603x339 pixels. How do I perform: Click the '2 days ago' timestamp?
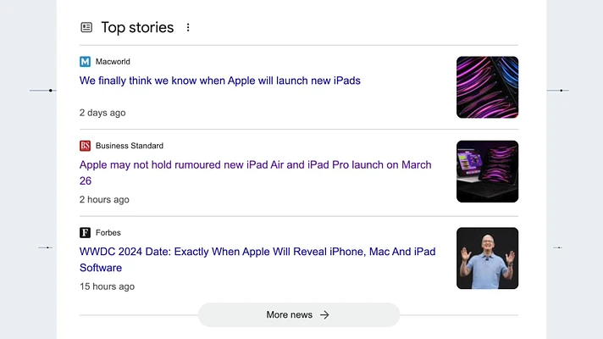102,113
